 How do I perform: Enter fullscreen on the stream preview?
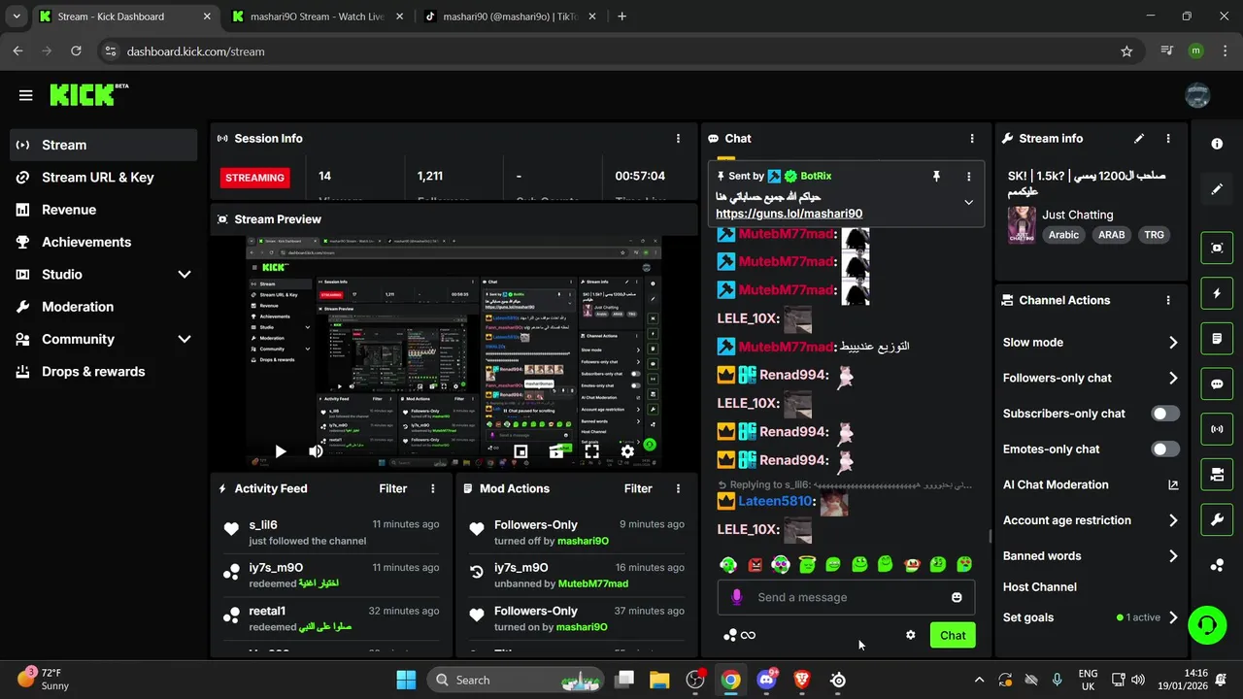click(x=591, y=451)
